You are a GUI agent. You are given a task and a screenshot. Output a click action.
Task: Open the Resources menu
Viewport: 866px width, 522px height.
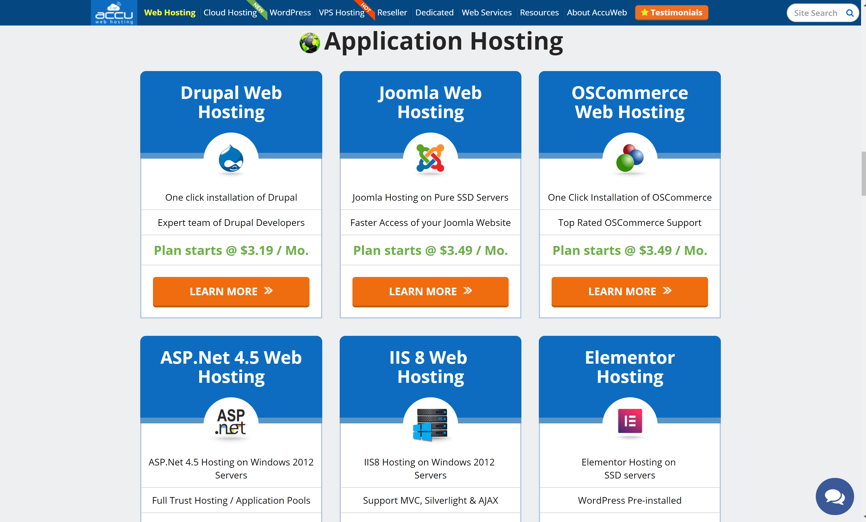point(539,13)
